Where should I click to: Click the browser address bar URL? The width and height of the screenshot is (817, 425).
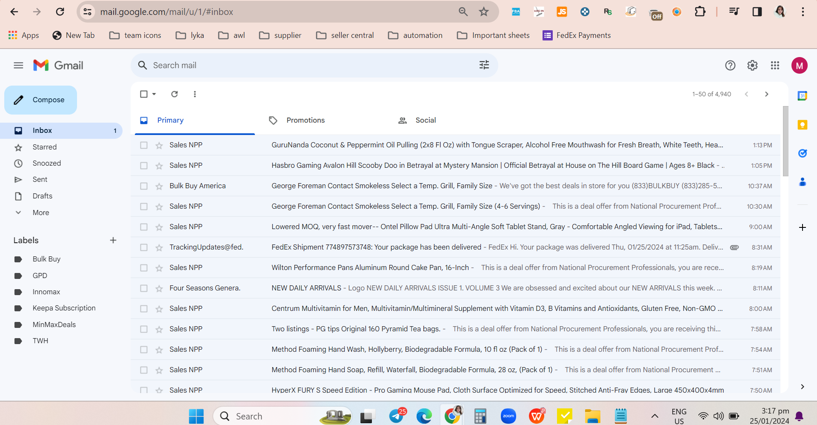166,12
